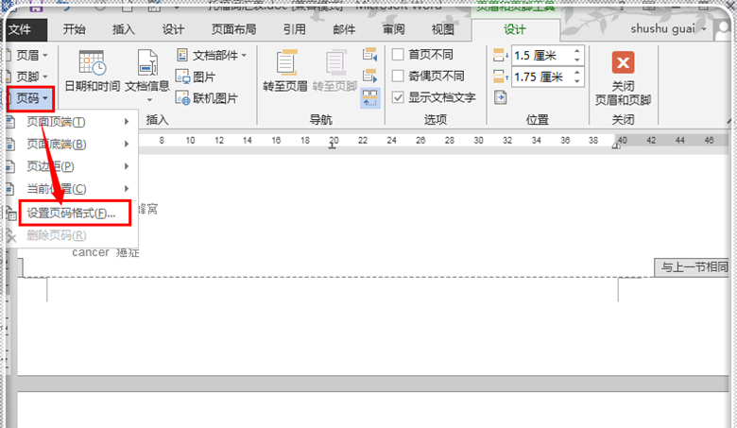Click the footer-from-bottom distance icon
This screenshot has width=737, height=428.
[x=500, y=77]
